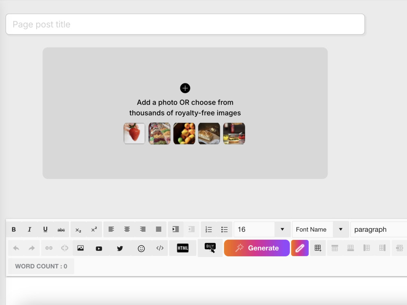
Task: Align text left
Action: coord(111,229)
